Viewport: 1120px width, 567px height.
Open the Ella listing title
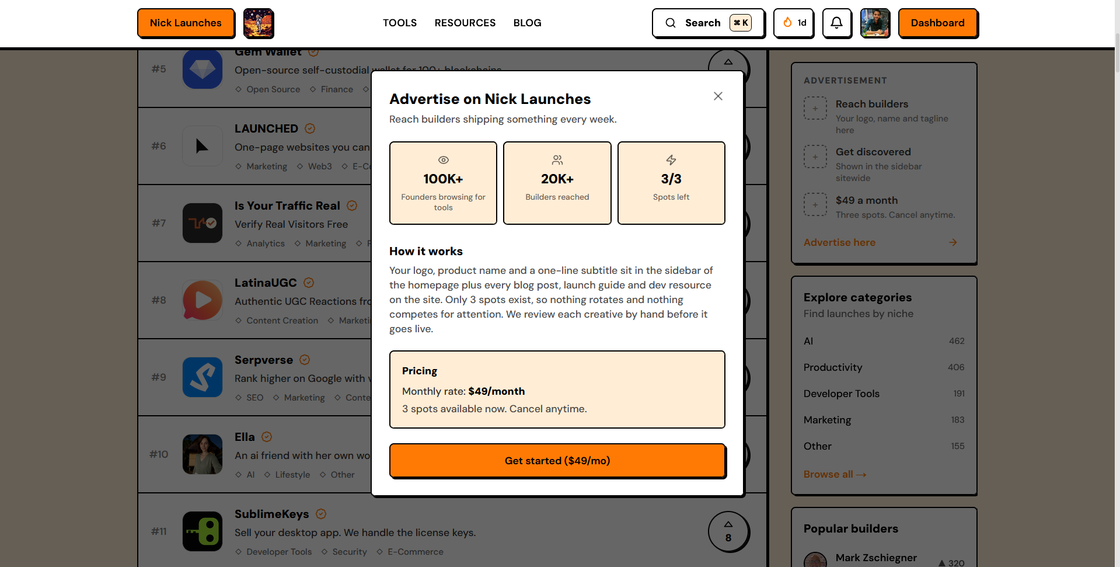pyautogui.click(x=245, y=437)
